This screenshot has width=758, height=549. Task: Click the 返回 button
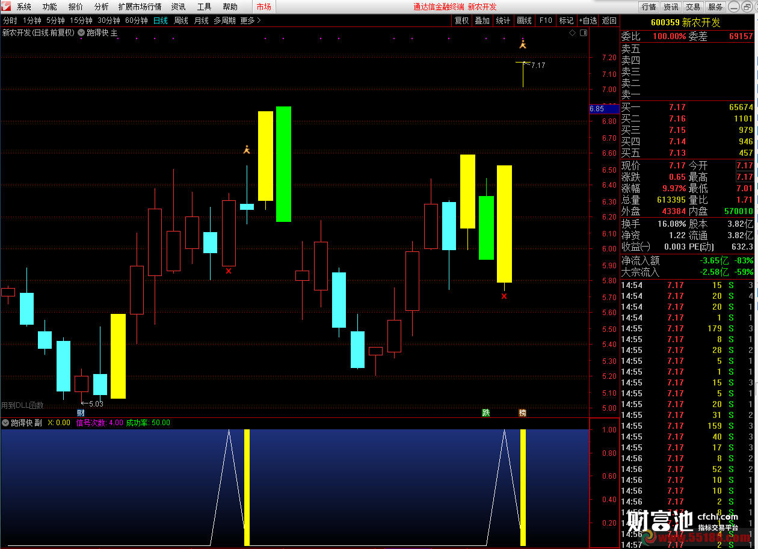click(609, 20)
